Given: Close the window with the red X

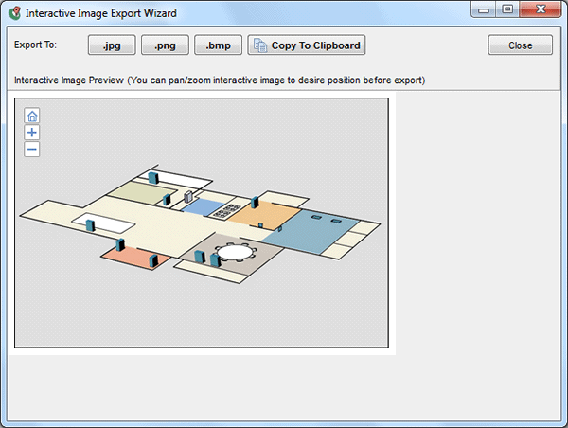Looking at the screenshot, I should 541,9.
